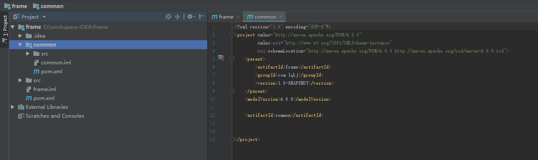Click 'frame' inside artifactId at line 6
Viewport: 538px width, 160px height.
click(x=292, y=67)
